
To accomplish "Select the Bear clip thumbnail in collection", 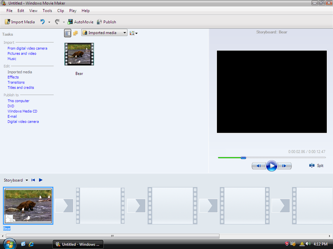I will click(79, 54).
